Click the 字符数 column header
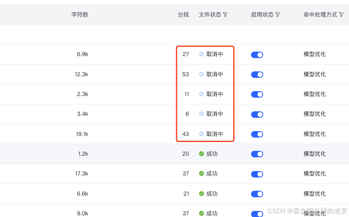The height and width of the screenshot is (217, 349). 80,15
